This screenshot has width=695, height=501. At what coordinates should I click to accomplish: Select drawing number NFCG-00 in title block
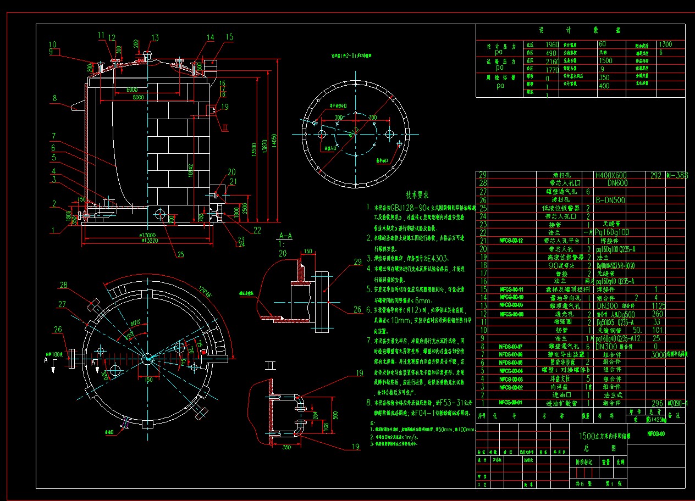[x=657, y=433]
